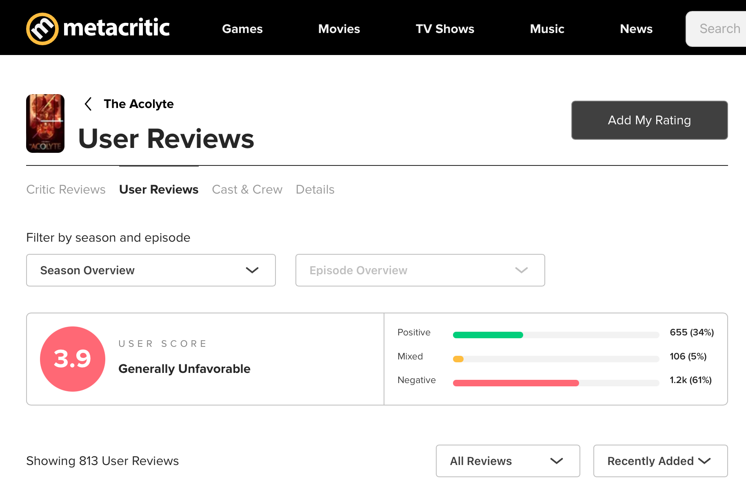Image resolution: width=746 pixels, height=487 pixels.
Task: Open the News menu
Action: point(636,29)
